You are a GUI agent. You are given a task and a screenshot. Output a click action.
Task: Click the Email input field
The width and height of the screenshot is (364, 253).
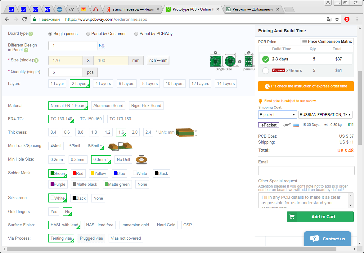pyautogui.click(x=306, y=171)
